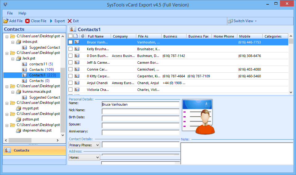This screenshot has width=296, height=175.
Task: Check the box for Victoria Charles
Action: tap(70, 90)
